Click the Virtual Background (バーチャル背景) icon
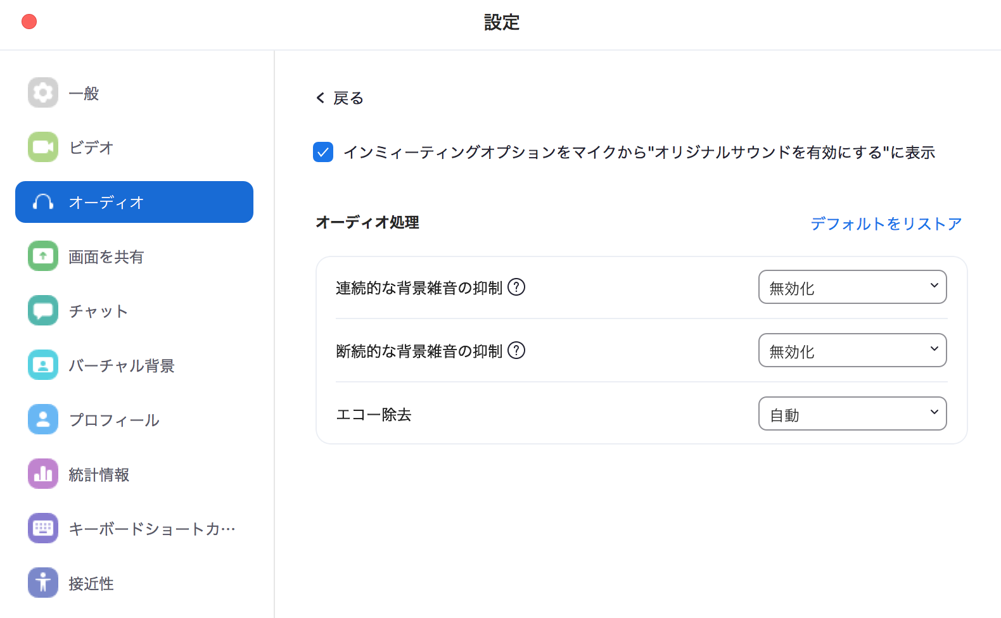The image size is (1001, 618). [x=43, y=365]
